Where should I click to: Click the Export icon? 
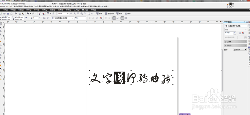click(x=43, y=14)
